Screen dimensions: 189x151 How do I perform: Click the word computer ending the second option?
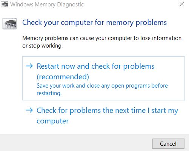(x=53, y=121)
